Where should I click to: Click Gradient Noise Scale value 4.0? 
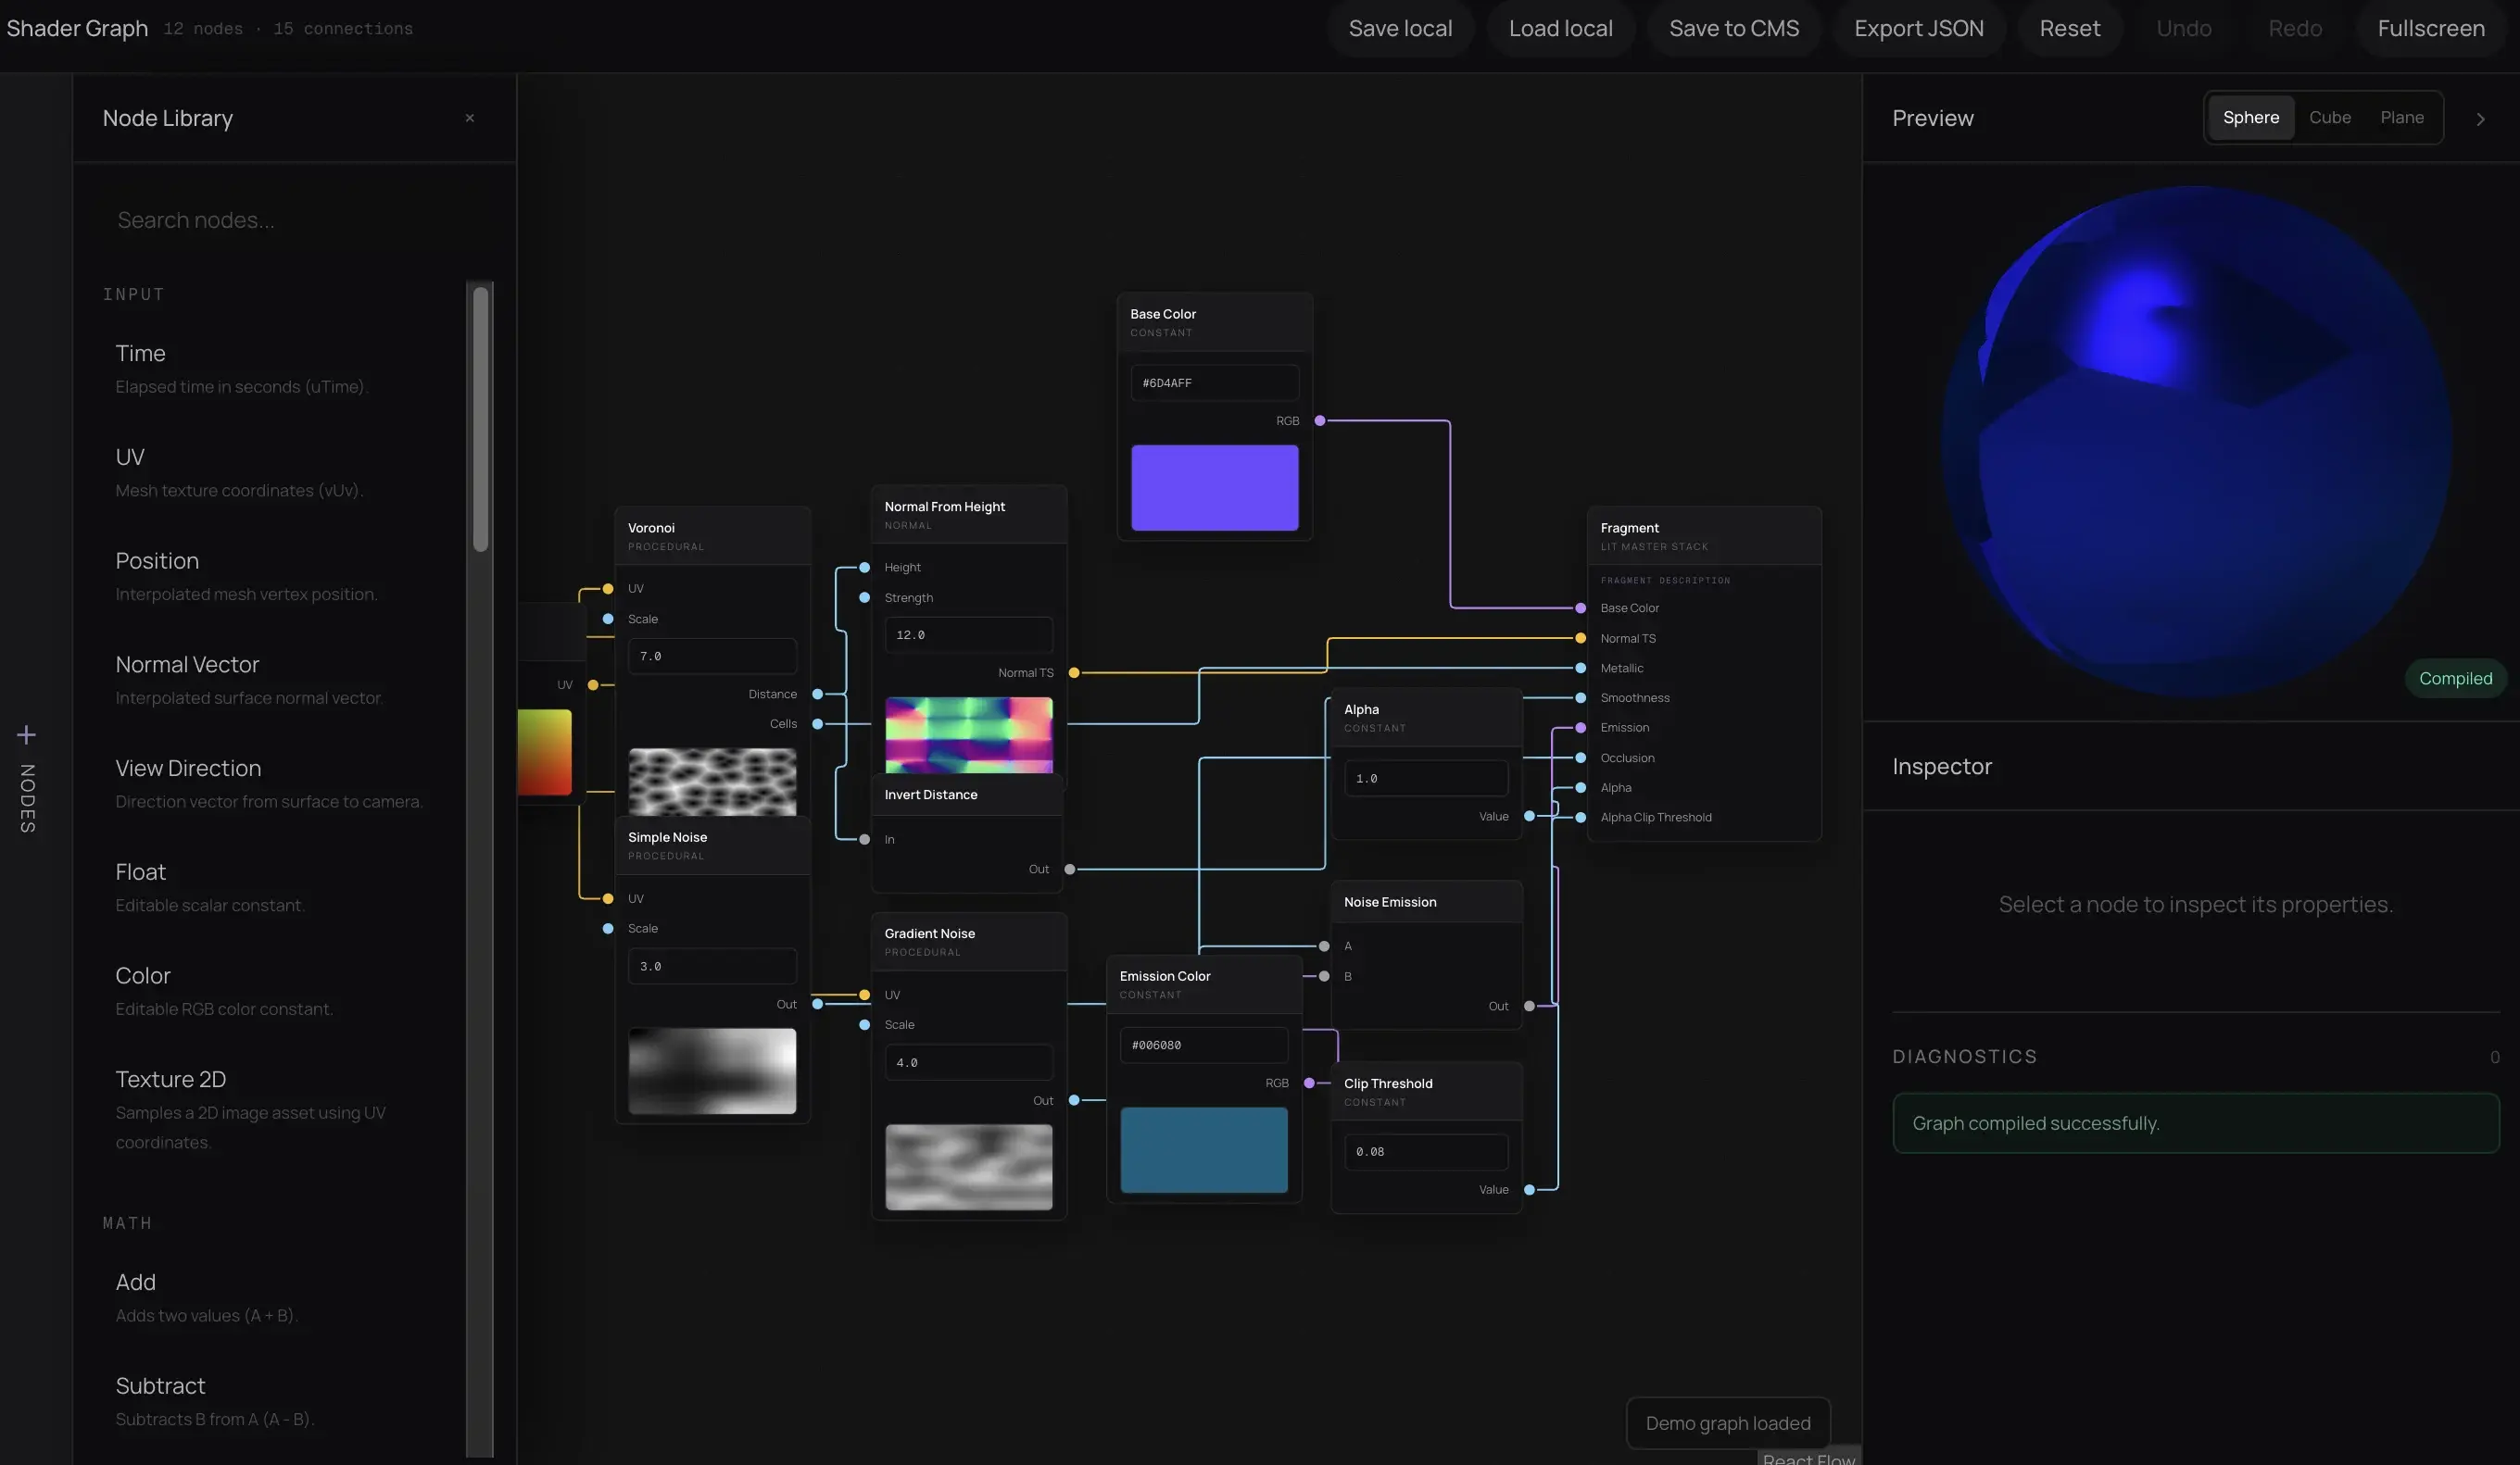(968, 1062)
